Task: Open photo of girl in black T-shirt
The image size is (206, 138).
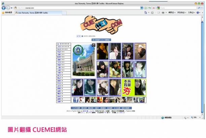Action: 128,70
